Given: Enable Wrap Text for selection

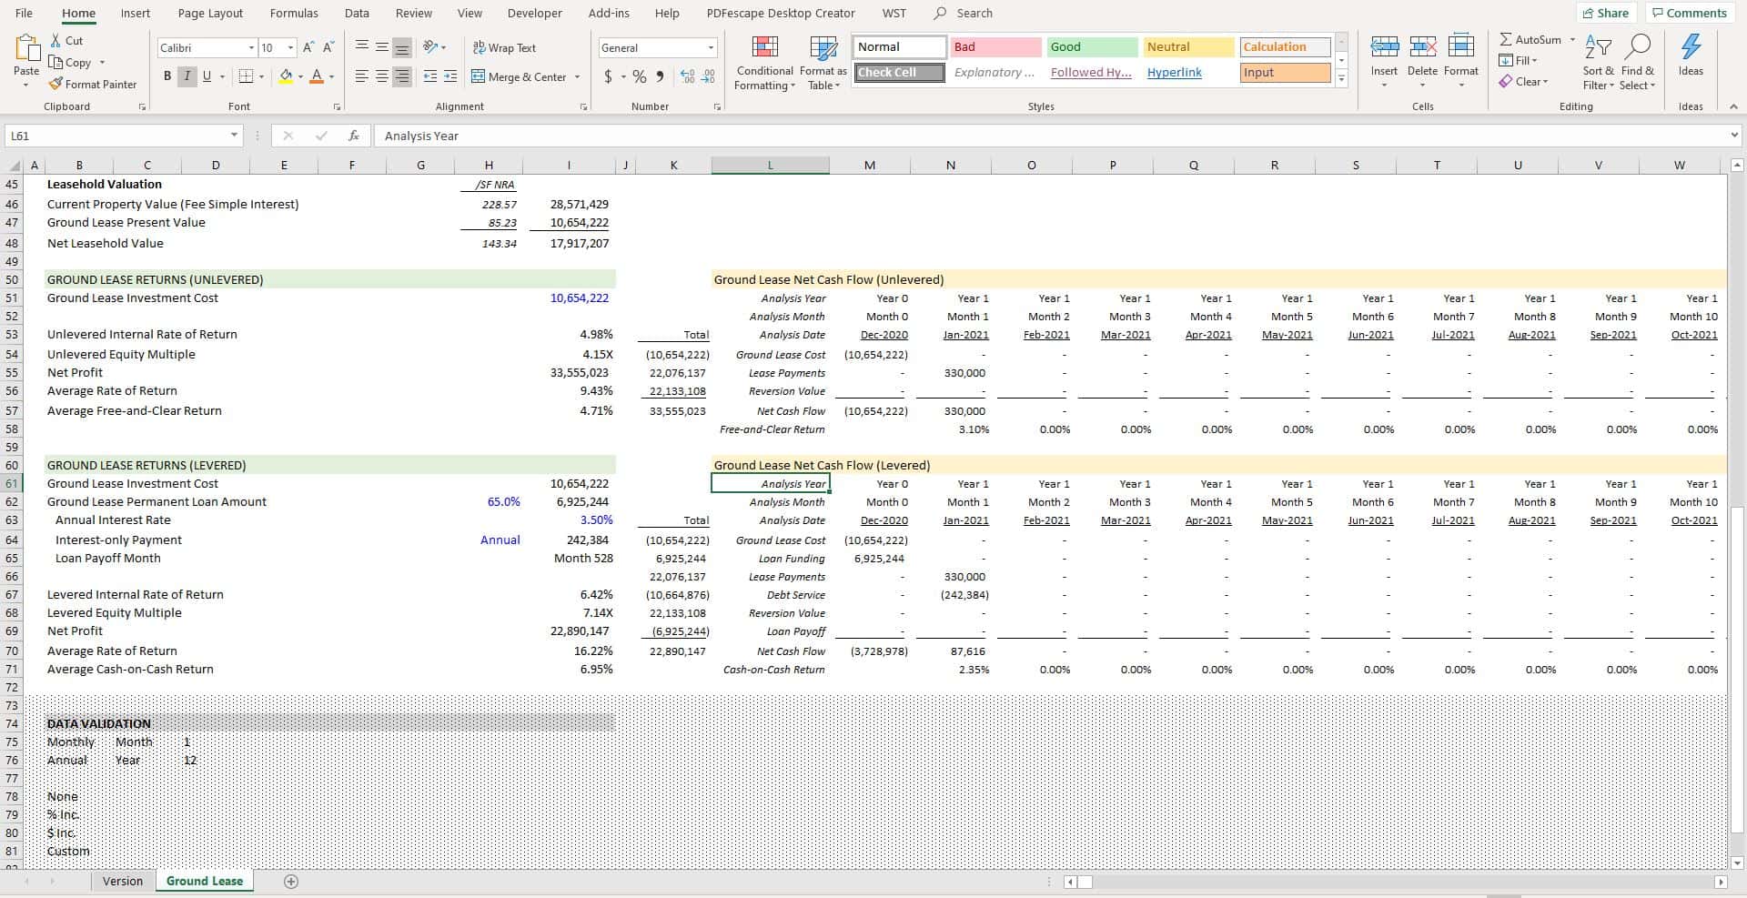Looking at the screenshot, I should 504,47.
